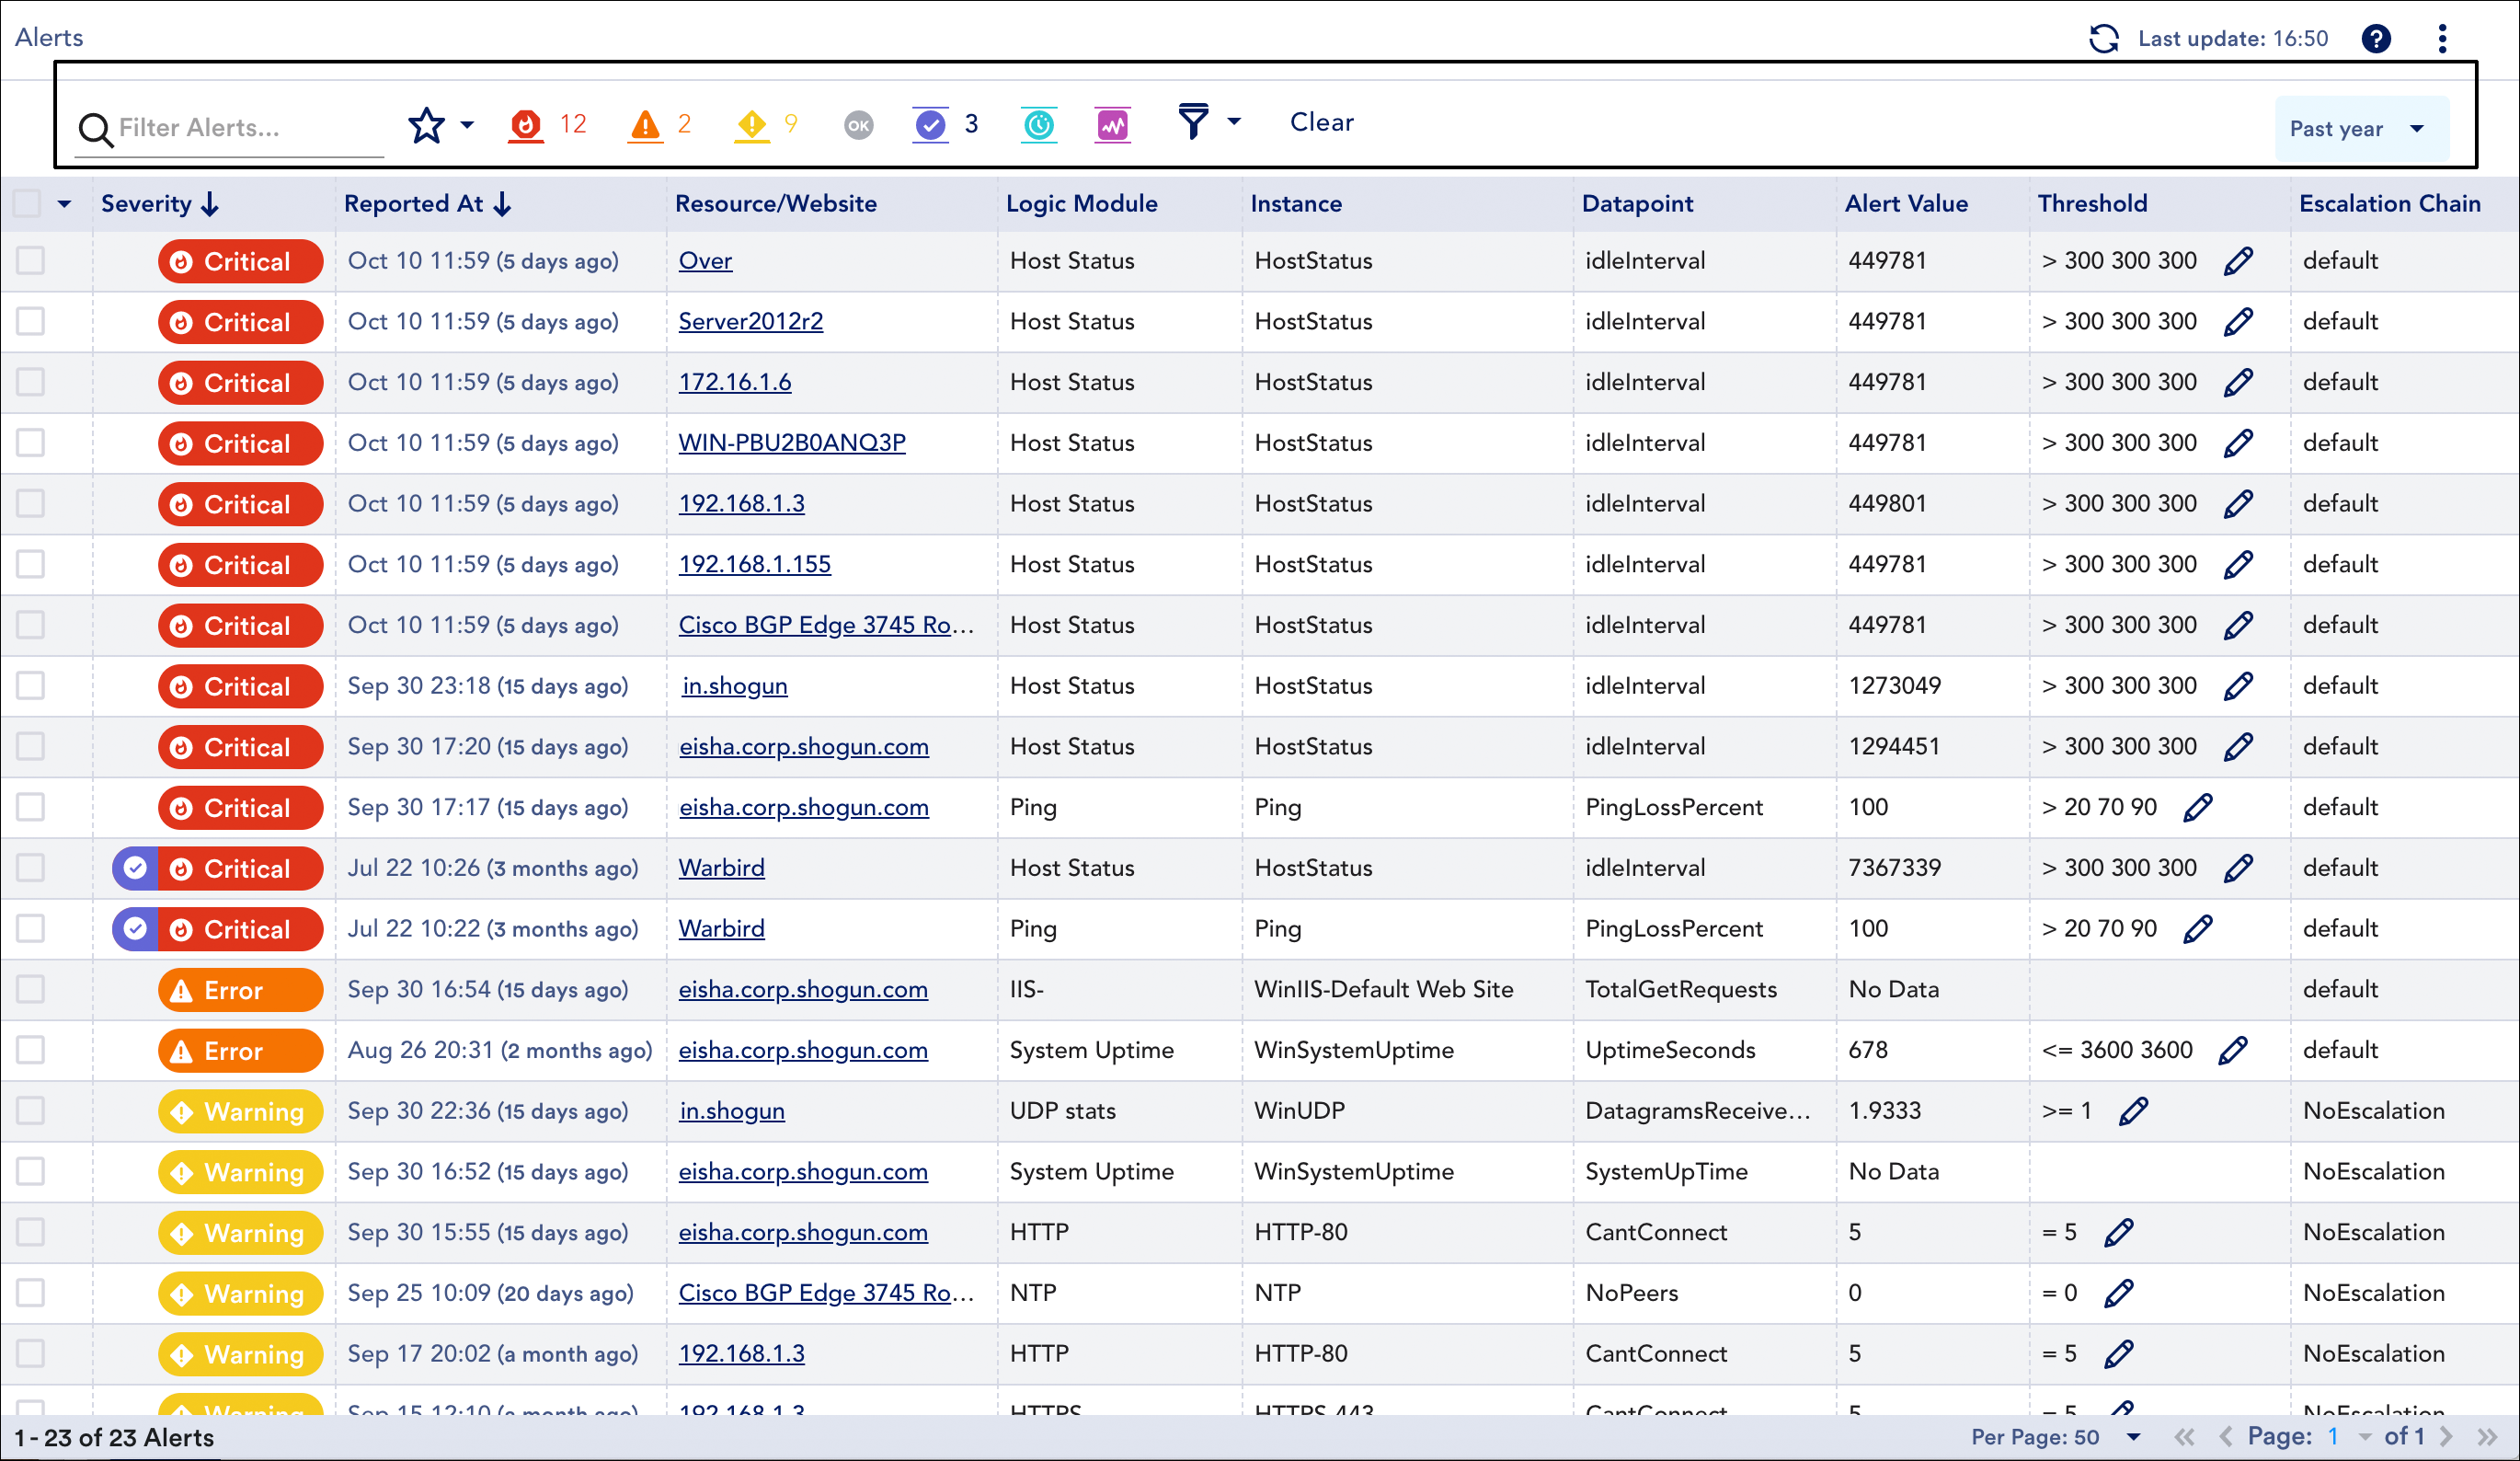Open the Past year time range dropdown
Screen dimensions: 2520x1461
pos(2361,129)
